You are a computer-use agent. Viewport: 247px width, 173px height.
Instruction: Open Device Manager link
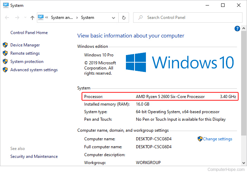click(x=25, y=45)
